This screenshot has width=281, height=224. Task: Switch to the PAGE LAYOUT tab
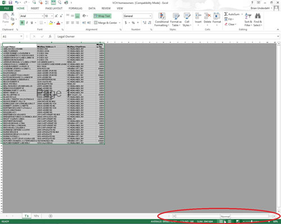(x=54, y=8)
